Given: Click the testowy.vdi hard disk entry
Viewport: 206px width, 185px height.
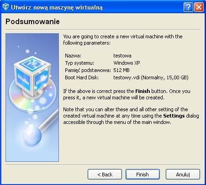Looking at the screenshot, I should [151, 77].
